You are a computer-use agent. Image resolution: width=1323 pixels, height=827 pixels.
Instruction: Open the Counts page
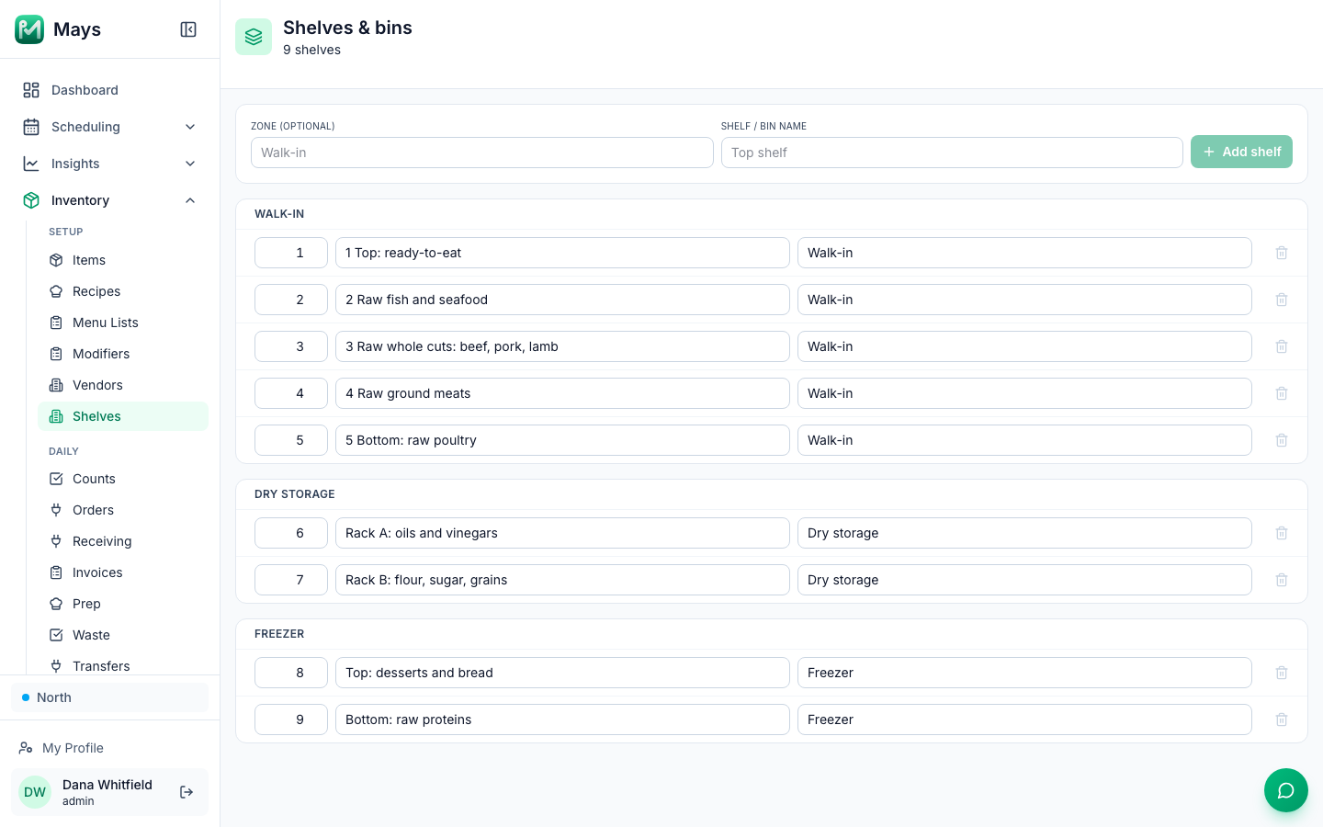[123, 479]
